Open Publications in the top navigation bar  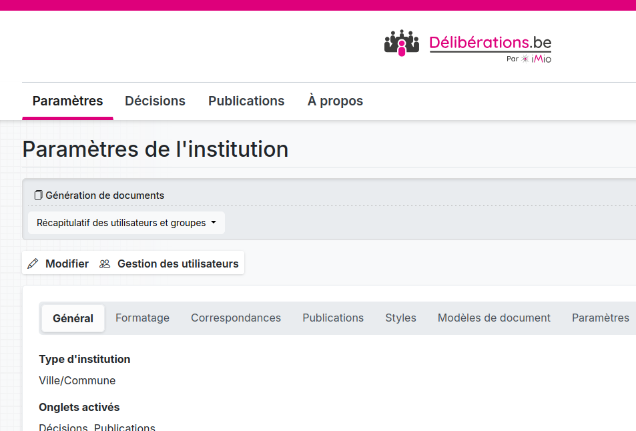pos(246,101)
